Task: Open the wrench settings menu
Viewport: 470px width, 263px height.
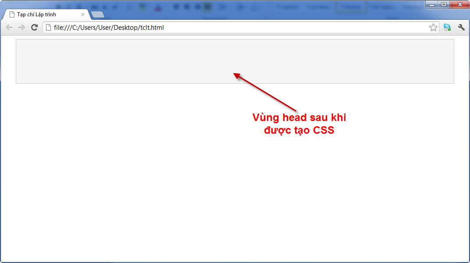Action: pyautogui.click(x=461, y=28)
